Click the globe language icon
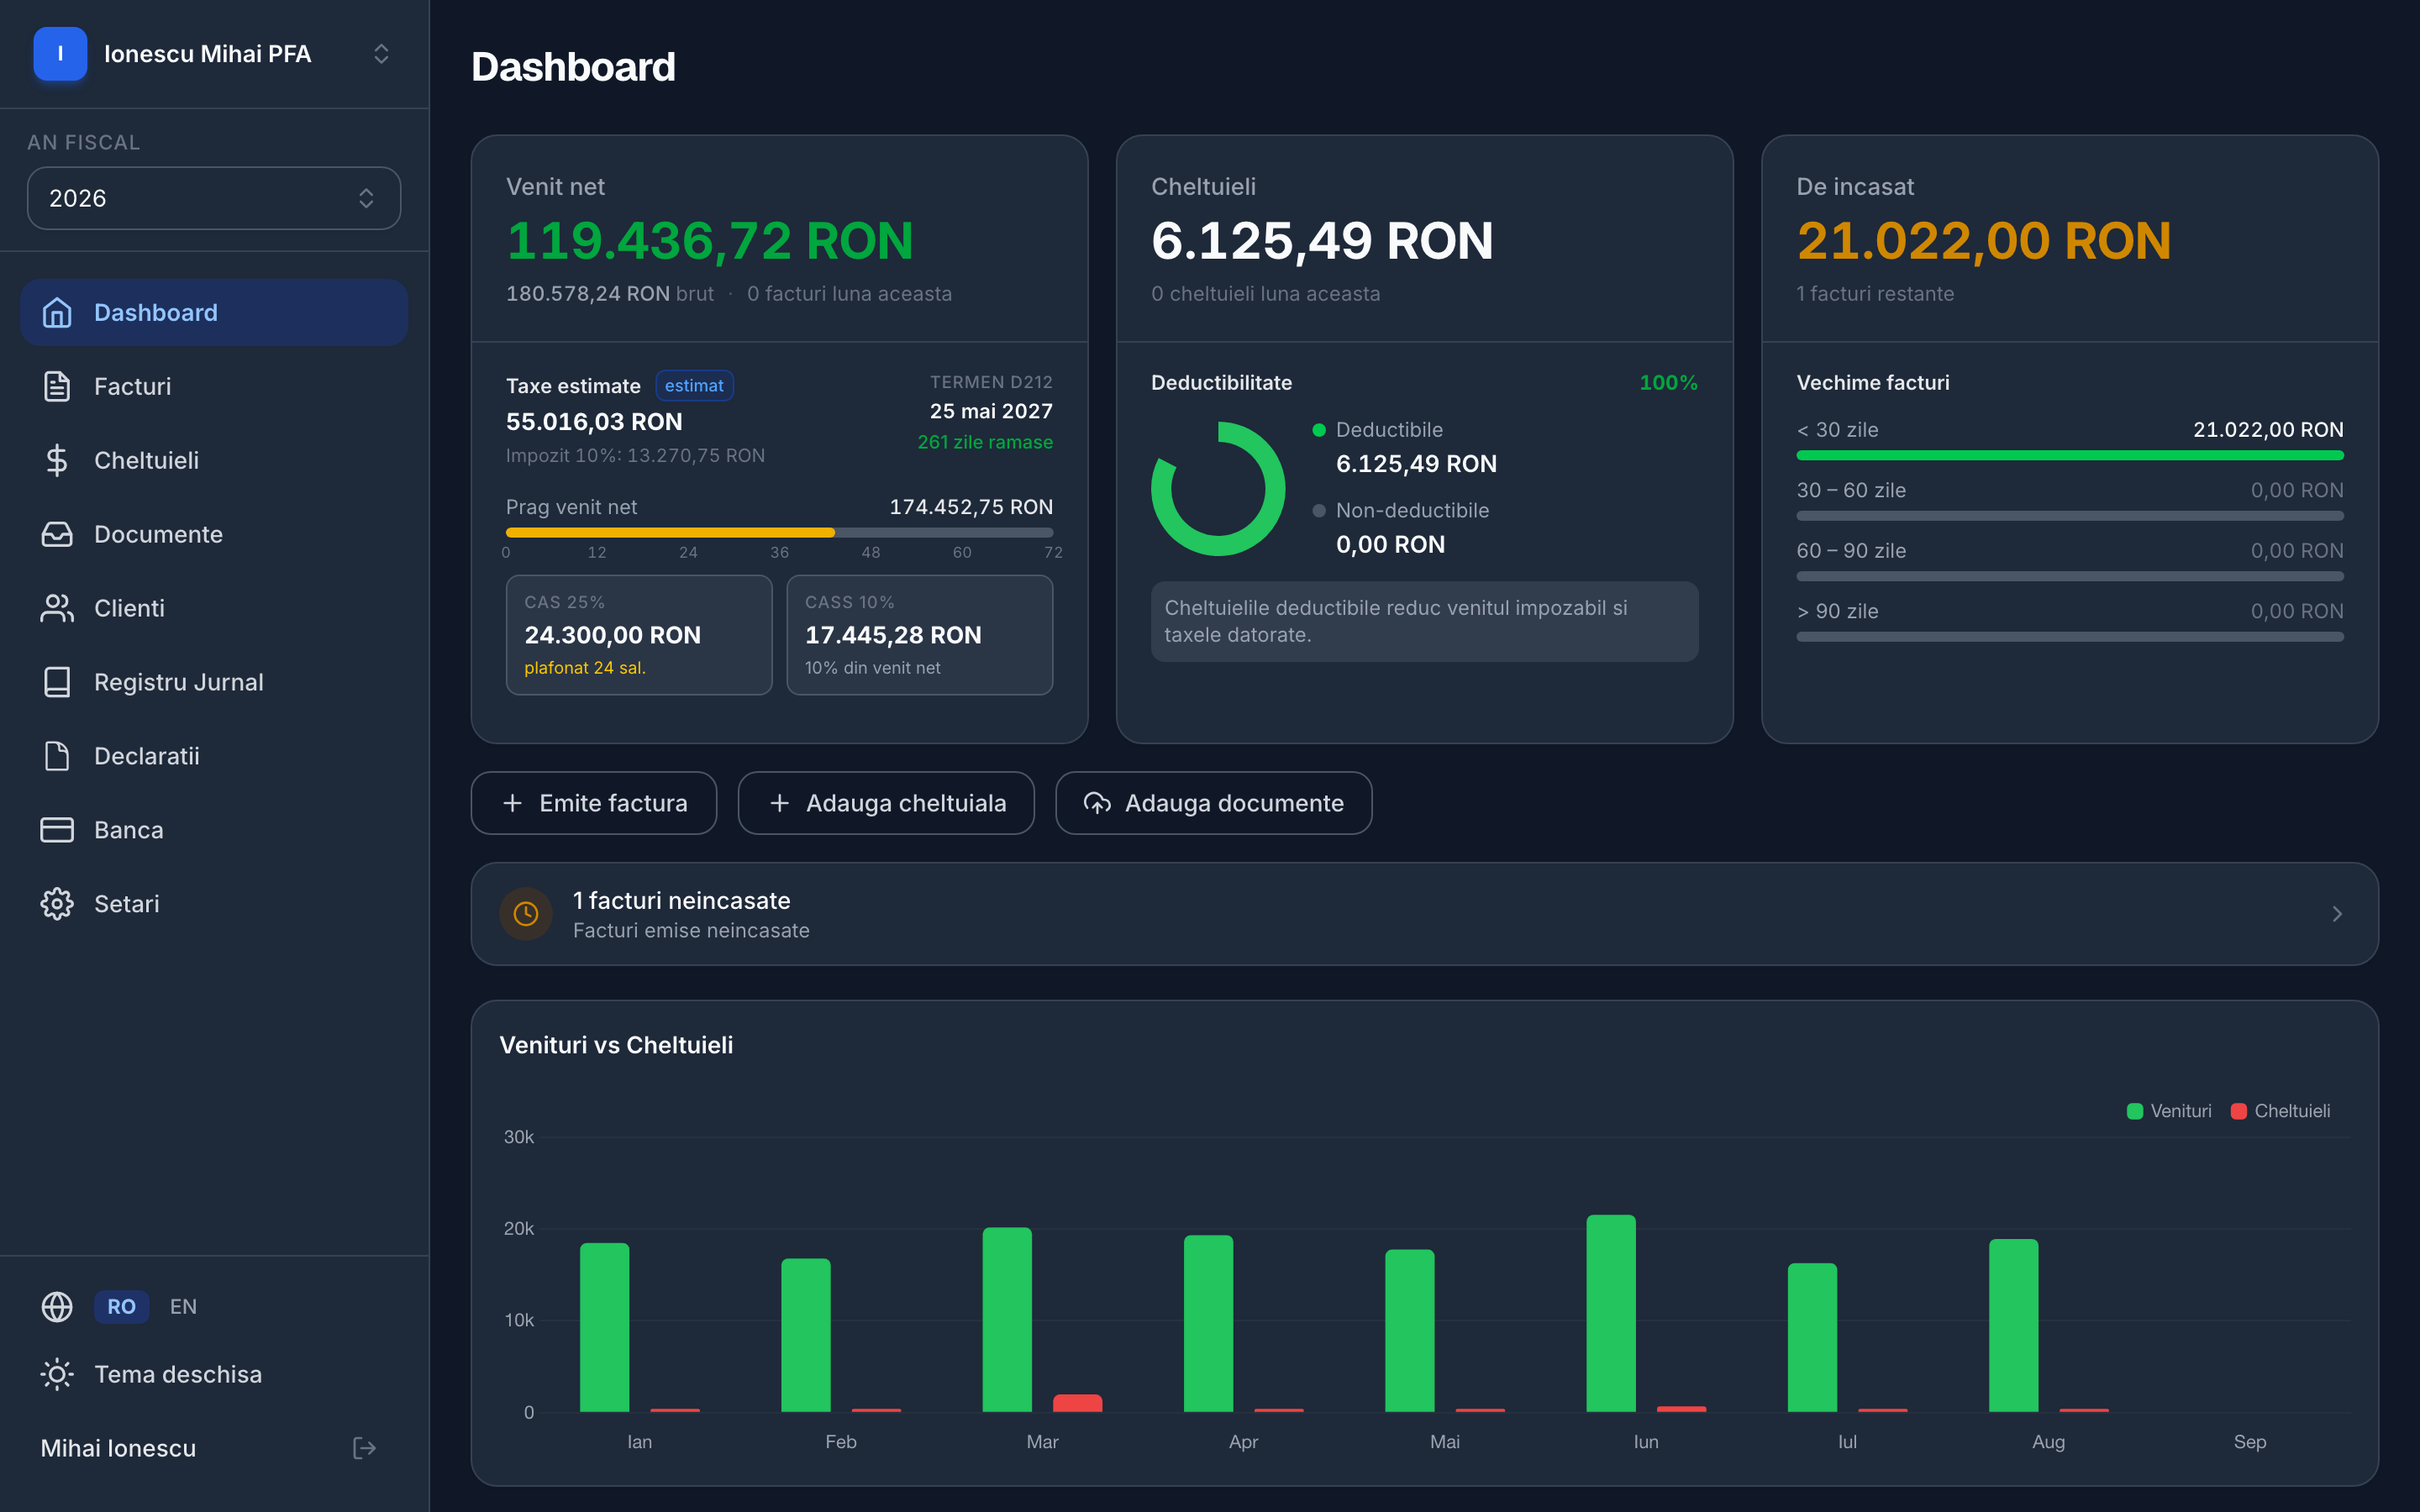The width and height of the screenshot is (2420, 1512). click(57, 1307)
